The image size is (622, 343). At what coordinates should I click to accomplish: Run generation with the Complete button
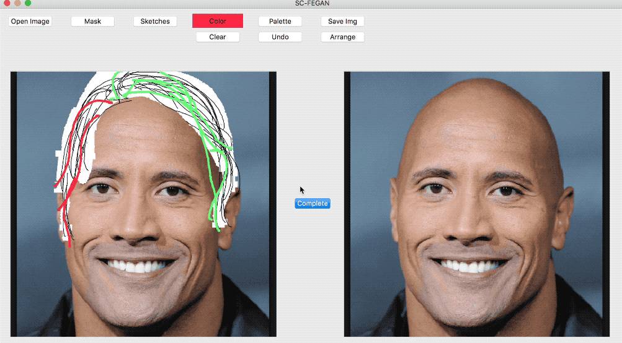pyautogui.click(x=313, y=203)
